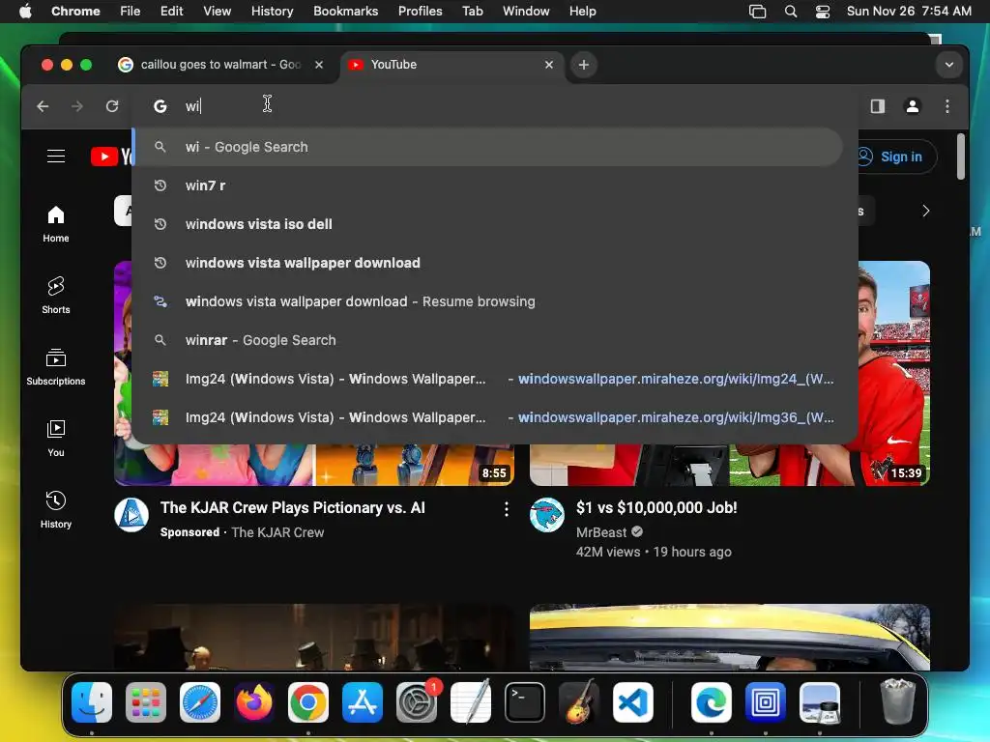
Task: Close the caillou goes to walmart tab
Action: (319, 65)
